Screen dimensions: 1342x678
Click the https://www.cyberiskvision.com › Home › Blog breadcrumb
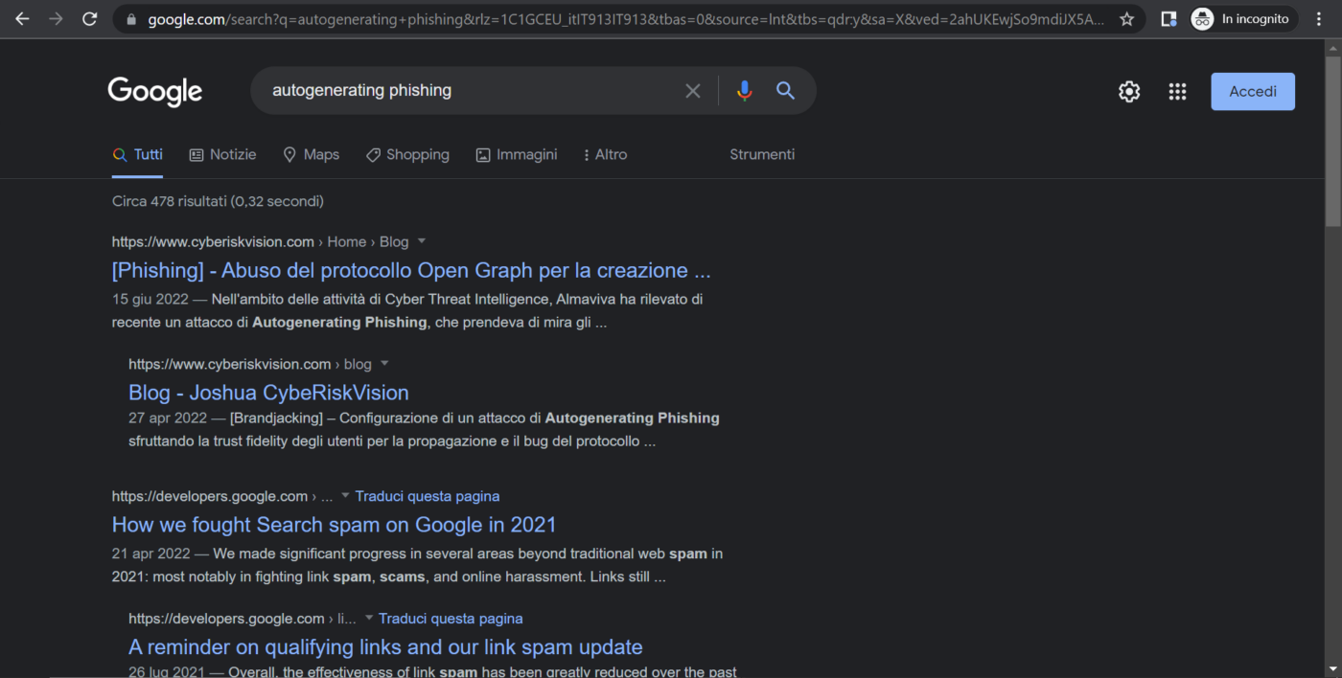click(x=260, y=241)
